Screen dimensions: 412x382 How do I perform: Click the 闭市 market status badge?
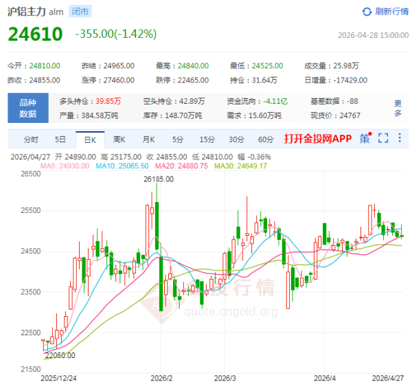[x=80, y=12]
